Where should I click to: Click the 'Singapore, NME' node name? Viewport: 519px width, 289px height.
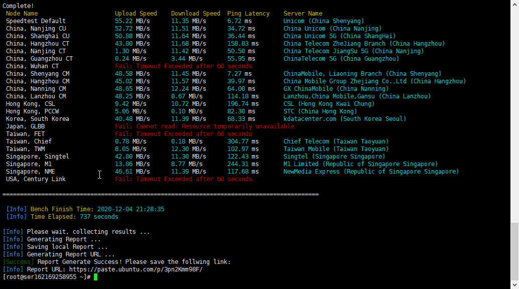coord(31,172)
